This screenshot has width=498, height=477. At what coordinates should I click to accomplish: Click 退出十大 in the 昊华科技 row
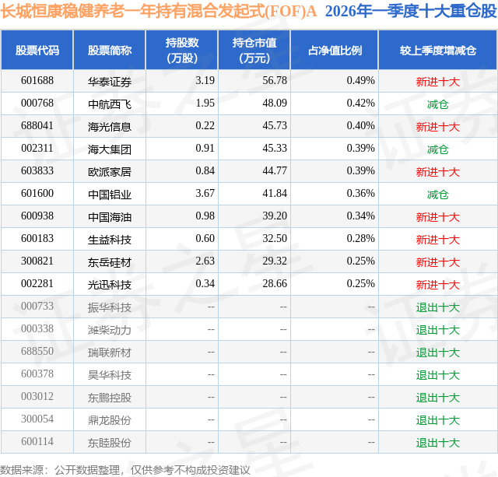(438, 375)
